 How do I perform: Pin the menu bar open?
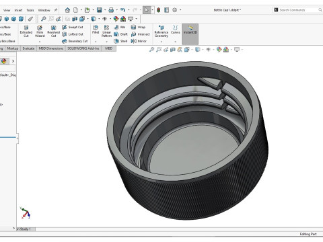coord(55,10)
